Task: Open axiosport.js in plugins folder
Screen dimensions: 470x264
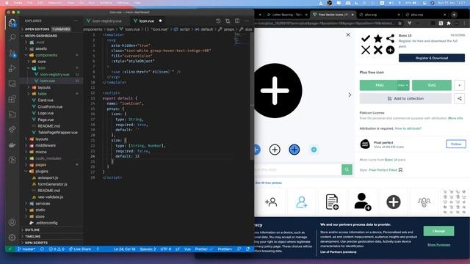Action: (48, 177)
